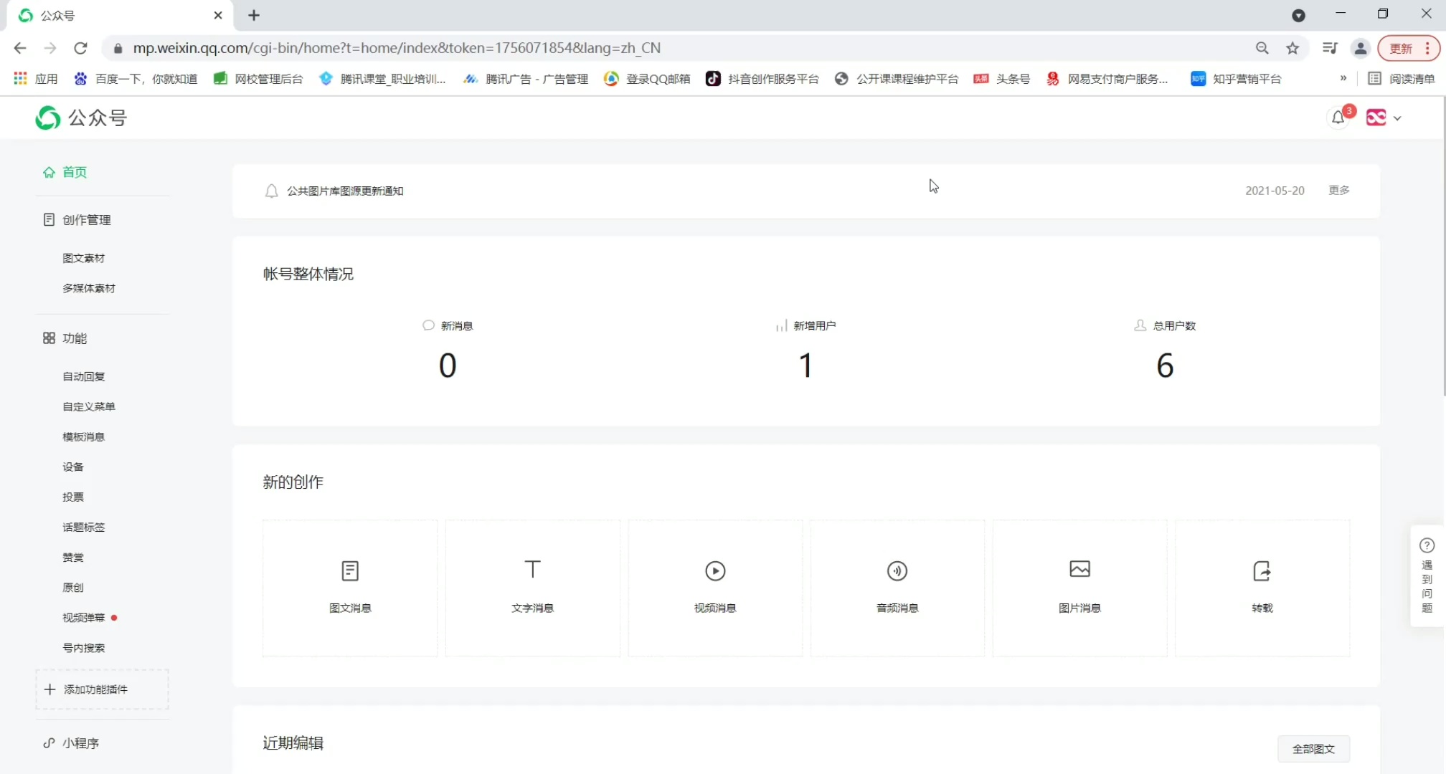Open the notification bell with badge
This screenshot has height=774, width=1446.
point(1338,118)
